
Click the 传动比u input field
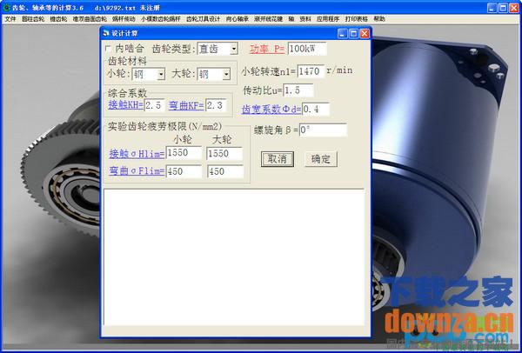(303, 90)
